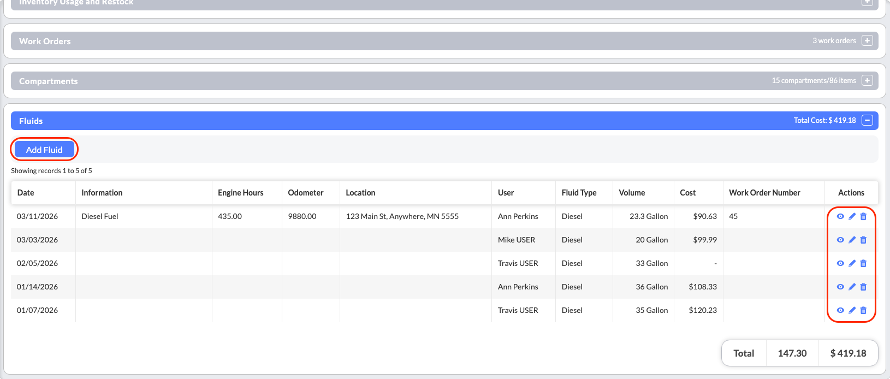Click the Add Fluid button
Screen dimensions: 890x379
[x=44, y=150]
